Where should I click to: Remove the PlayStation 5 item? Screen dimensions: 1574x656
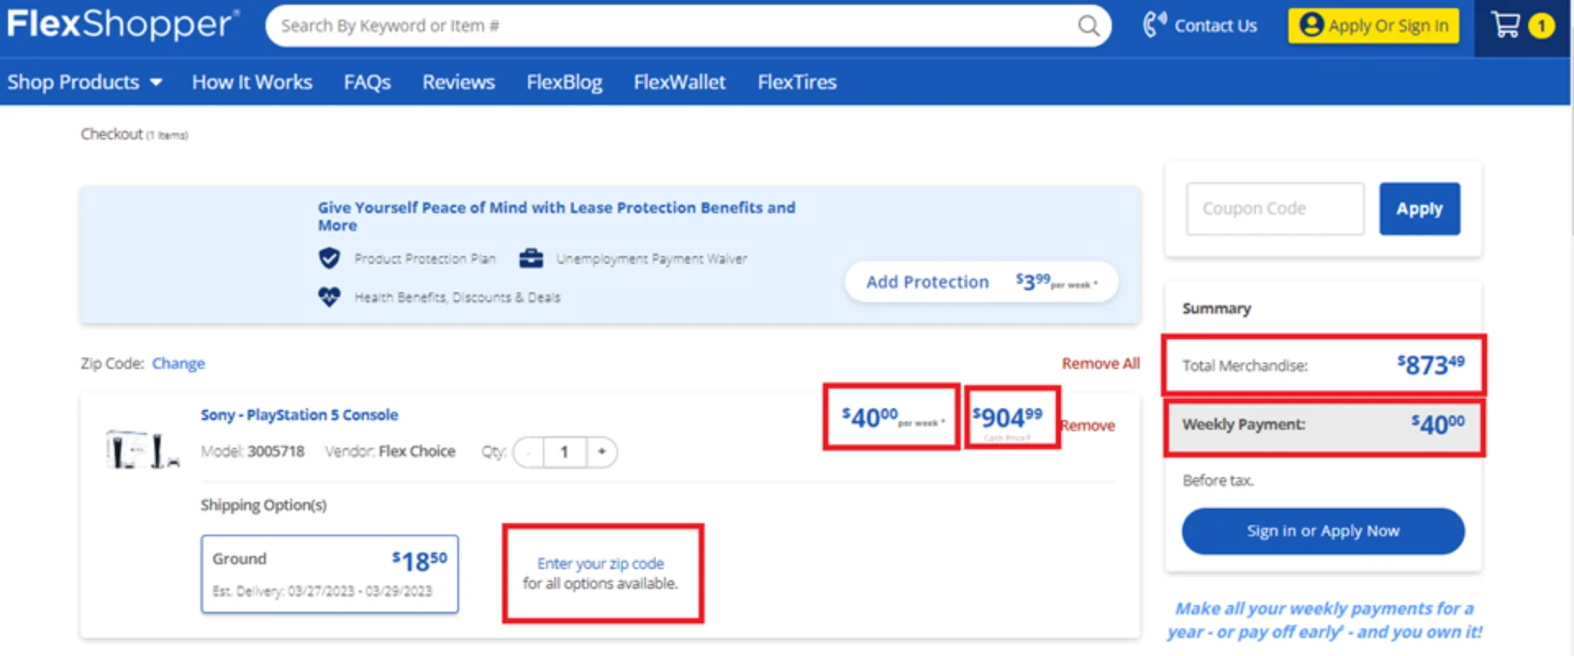pyautogui.click(x=1088, y=426)
